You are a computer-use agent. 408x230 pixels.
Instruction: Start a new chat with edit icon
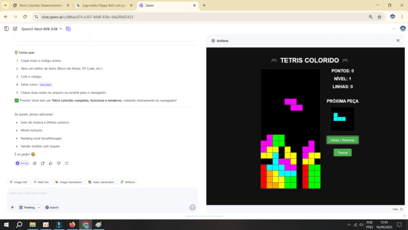pyautogui.click(x=15, y=29)
